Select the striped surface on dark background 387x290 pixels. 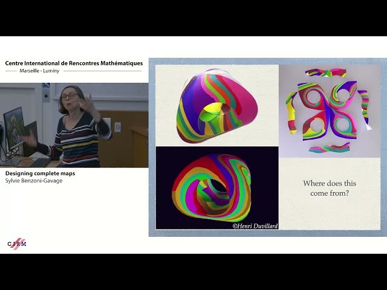[x=216, y=188]
